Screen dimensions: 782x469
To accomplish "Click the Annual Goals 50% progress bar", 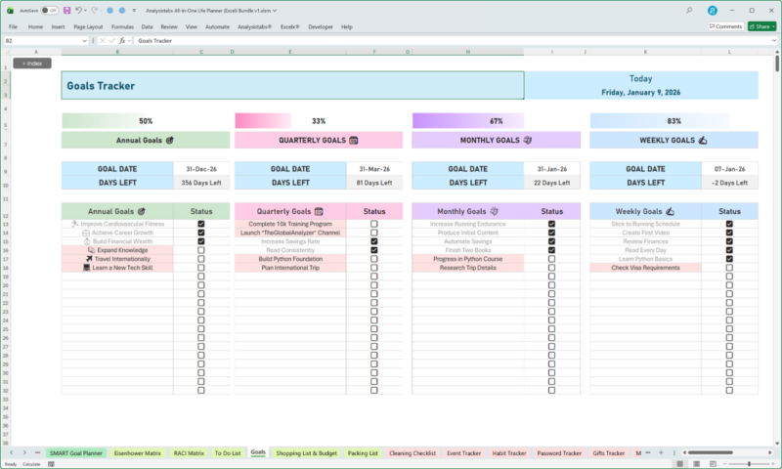I will tap(146, 121).
